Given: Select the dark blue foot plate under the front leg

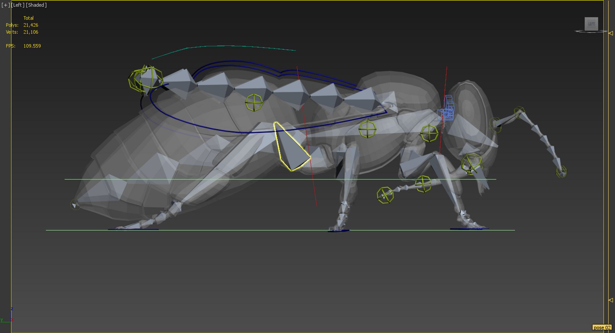Looking at the screenshot, I should tap(469, 229).
